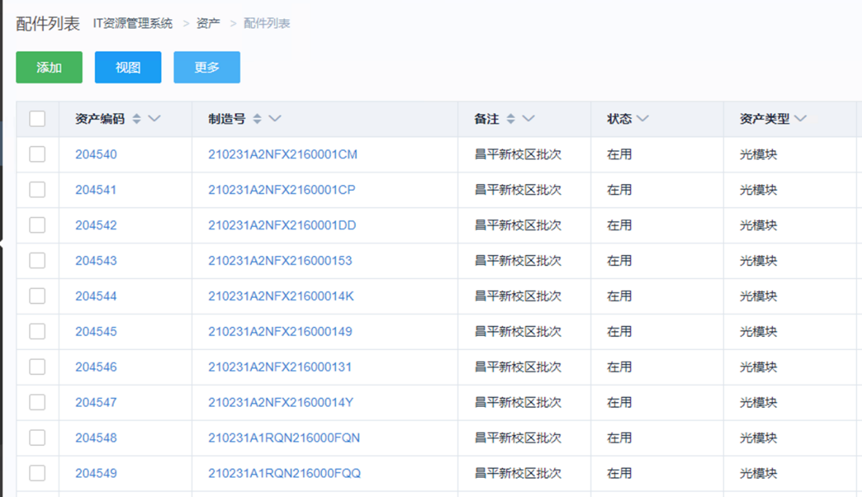Open serial 210231A2NFX2160001CM
The height and width of the screenshot is (497, 862).
tap(283, 154)
